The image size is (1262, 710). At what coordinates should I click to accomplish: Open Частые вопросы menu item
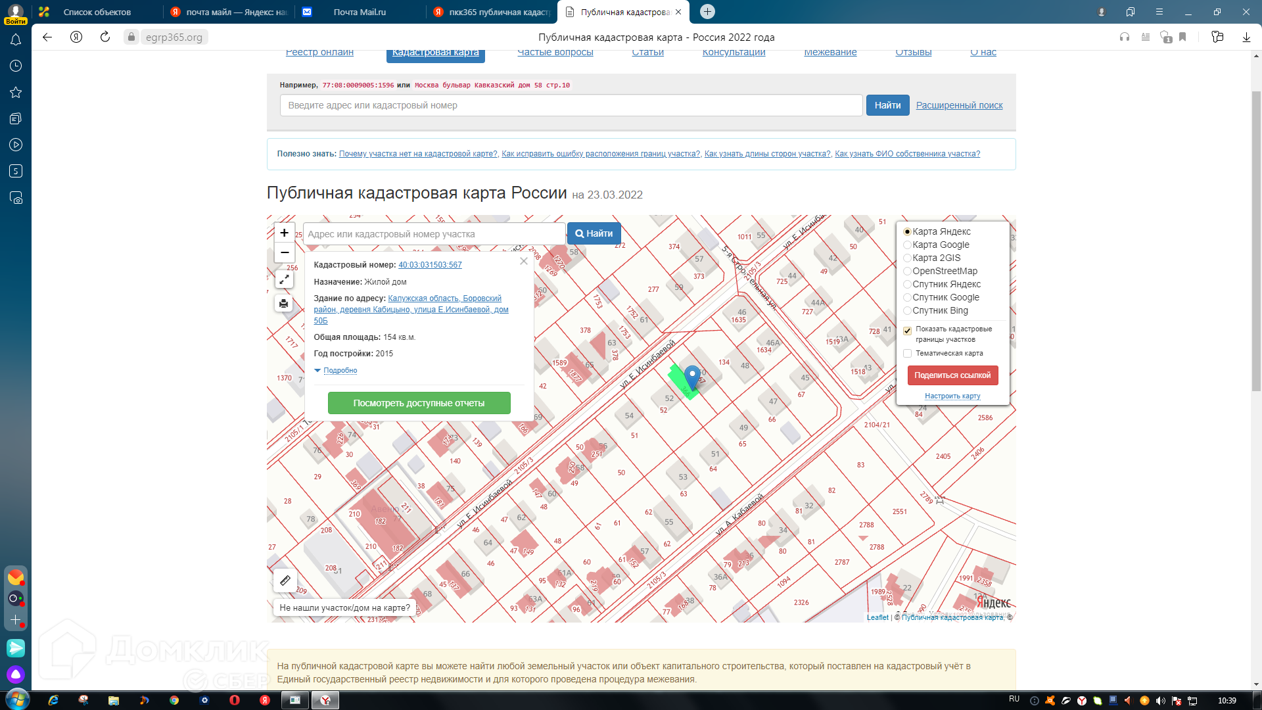(x=555, y=53)
